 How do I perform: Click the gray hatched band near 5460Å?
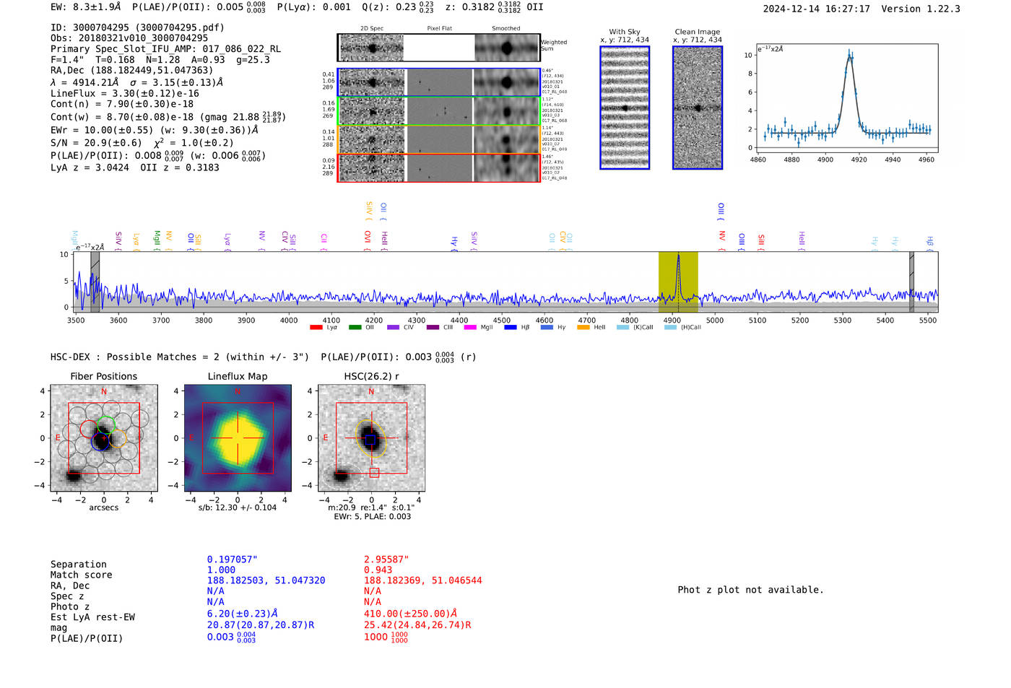[911, 282]
